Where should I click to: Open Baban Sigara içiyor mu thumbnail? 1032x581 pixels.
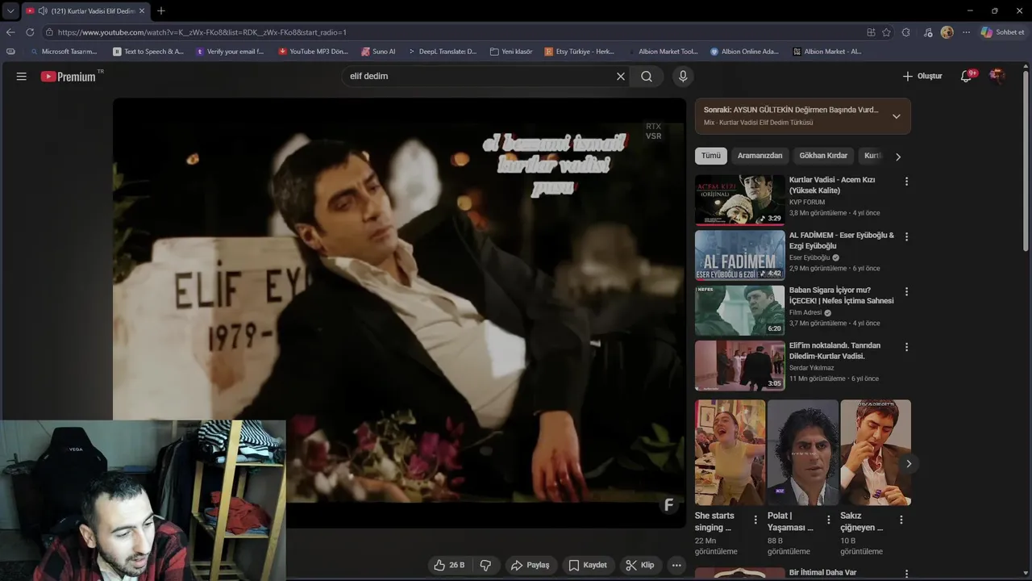pos(739,311)
